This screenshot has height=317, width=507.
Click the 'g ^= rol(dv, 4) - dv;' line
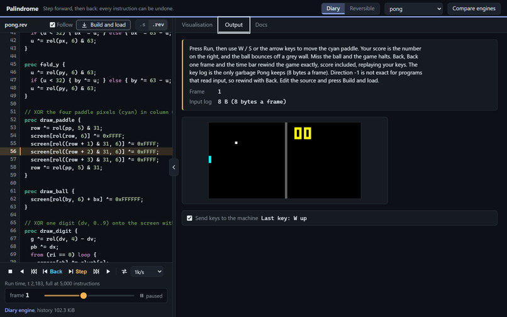pyautogui.click(x=64, y=239)
